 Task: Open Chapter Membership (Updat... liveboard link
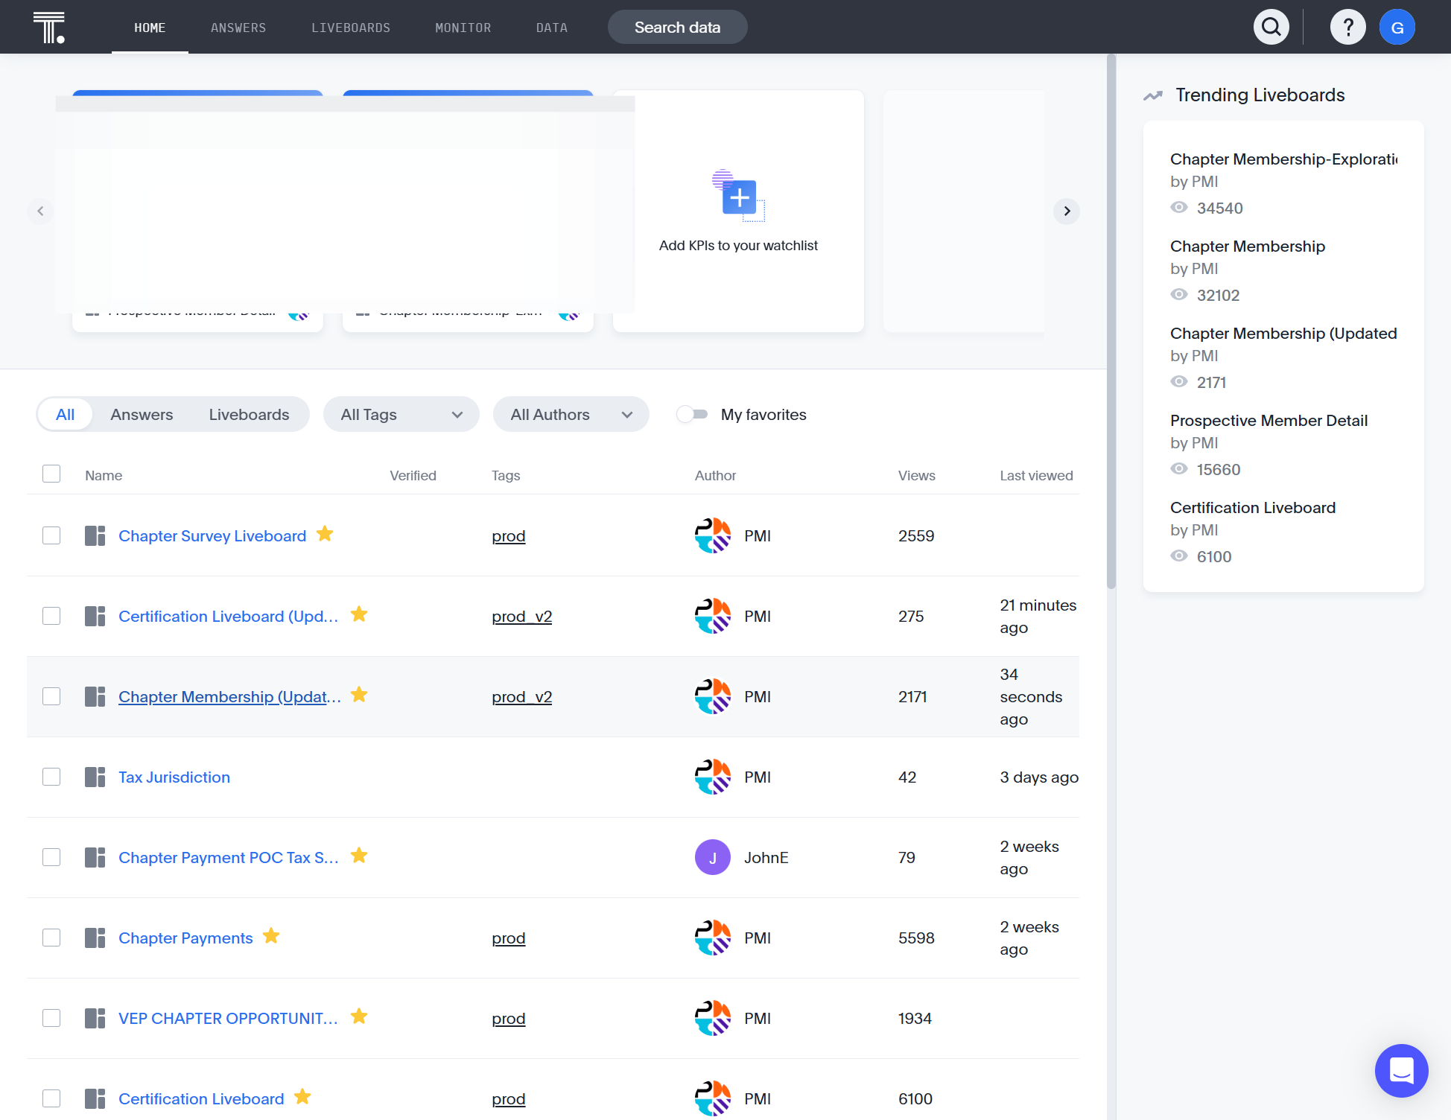[x=229, y=696]
